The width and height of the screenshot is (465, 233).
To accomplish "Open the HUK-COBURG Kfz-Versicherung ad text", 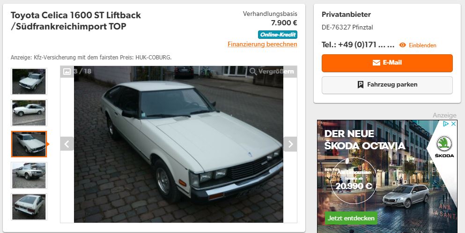I will (91, 57).
